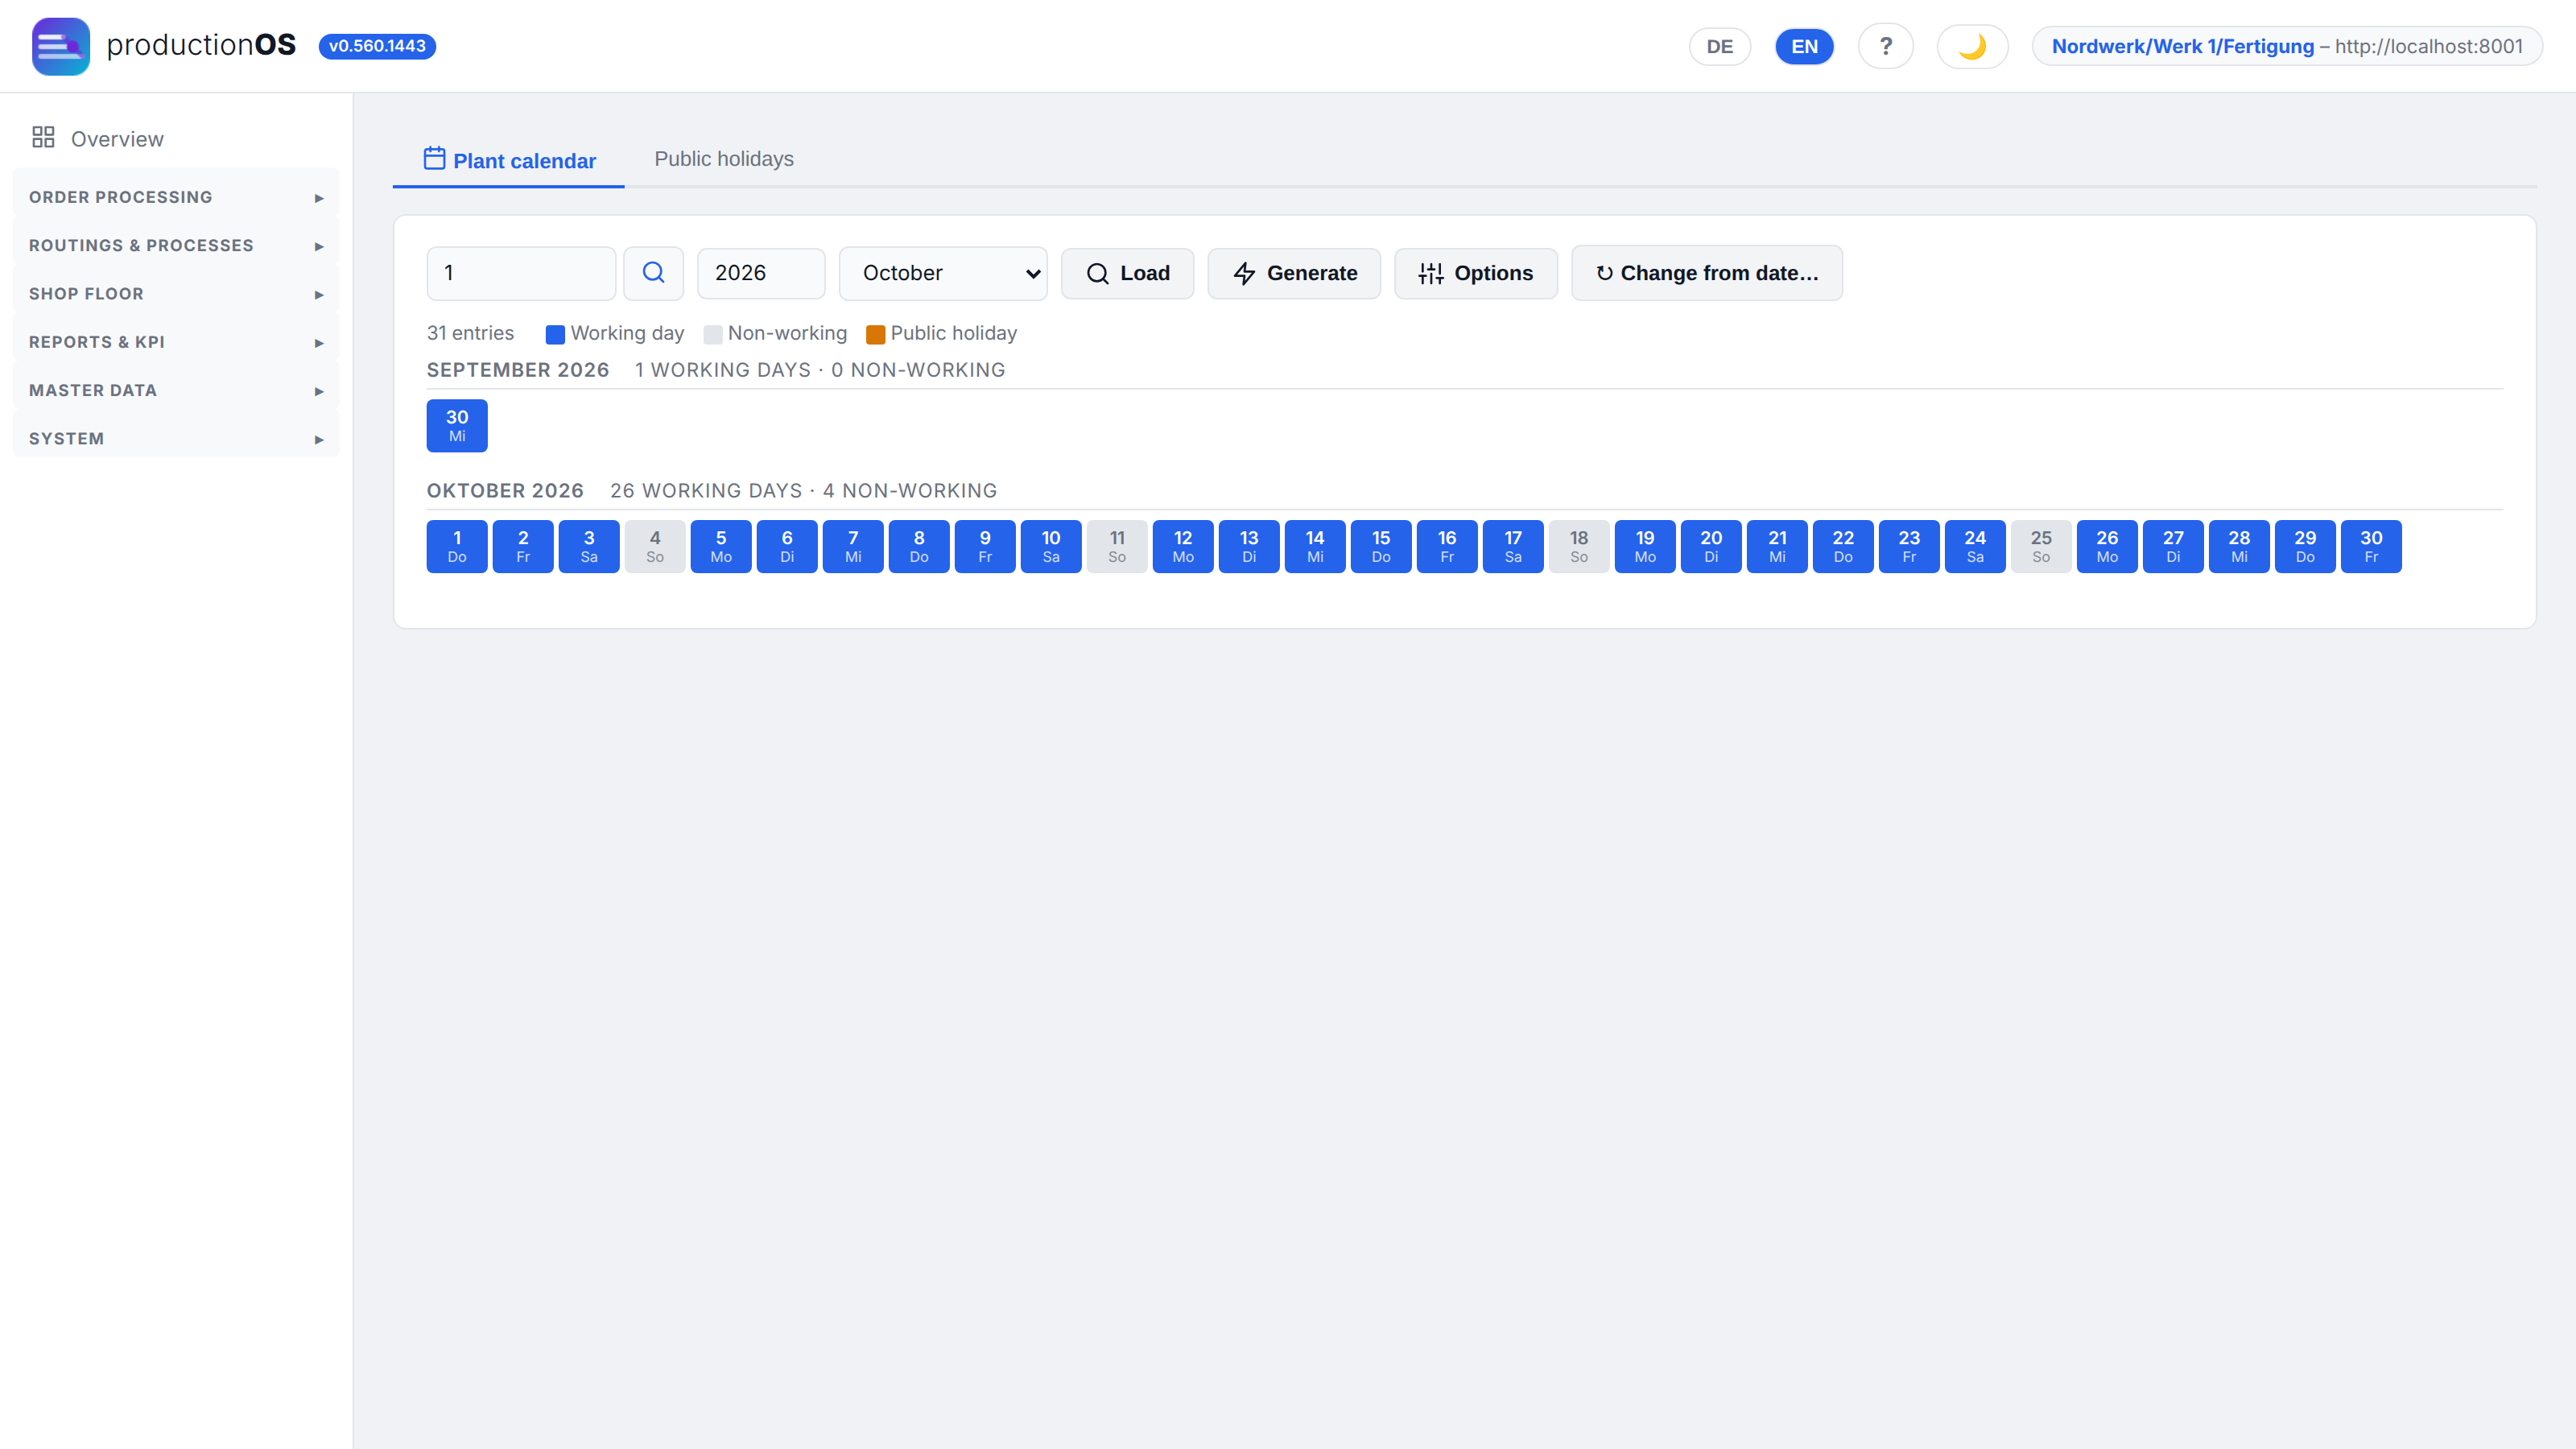The height and width of the screenshot is (1449, 2576).
Task: Click the Nordwerk/Werk 1/Fertigung connection badge
Action: point(2287,46)
